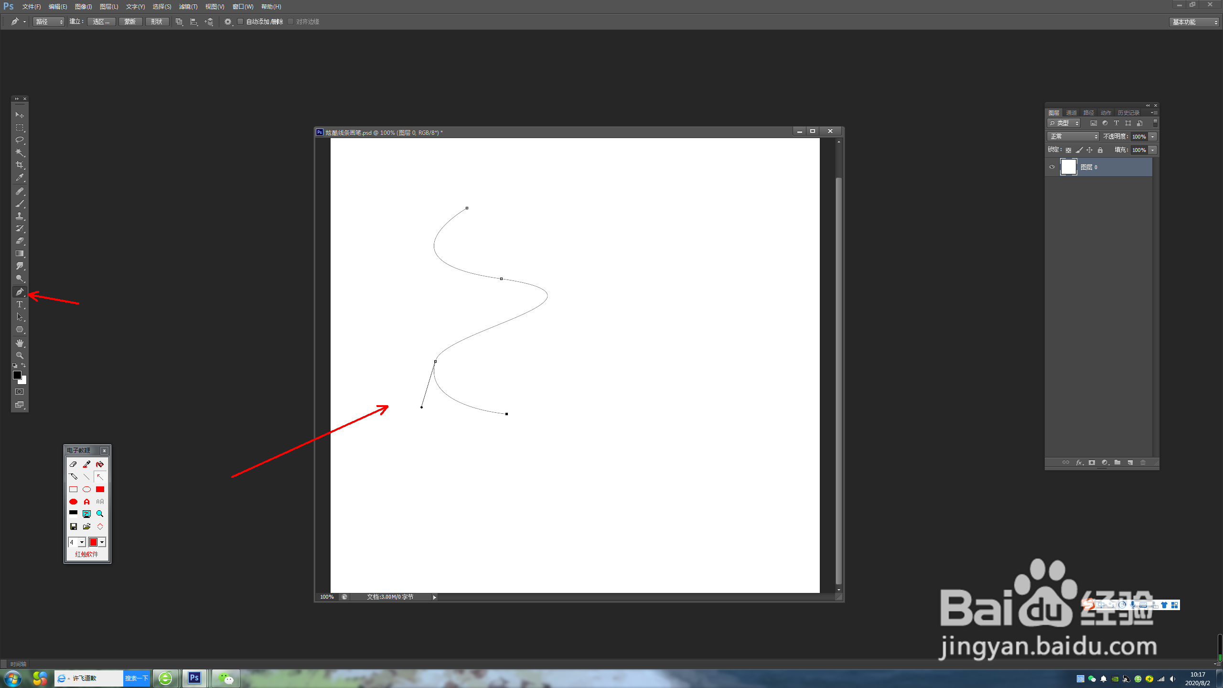Toggle the 对齐边缘 checkbox
This screenshot has width=1223, height=688.
click(290, 21)
